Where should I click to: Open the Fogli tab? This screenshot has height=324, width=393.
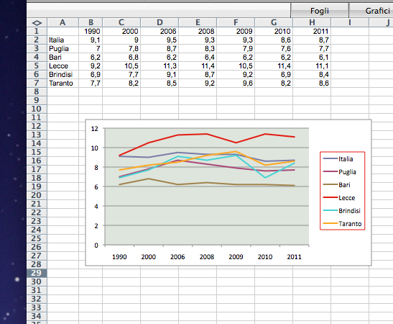coord(319,11)
